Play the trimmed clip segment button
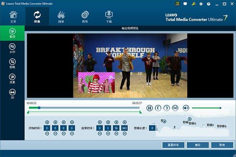 [x=175, y=108]
